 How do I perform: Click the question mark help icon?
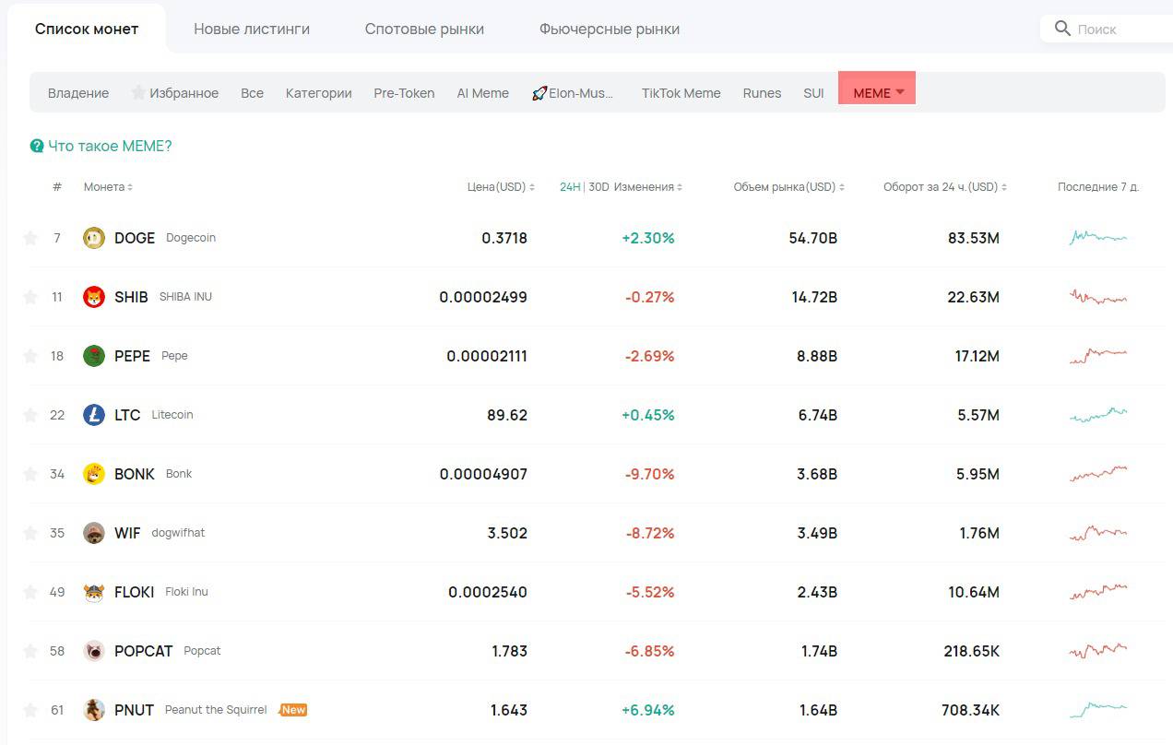(37, 146)
